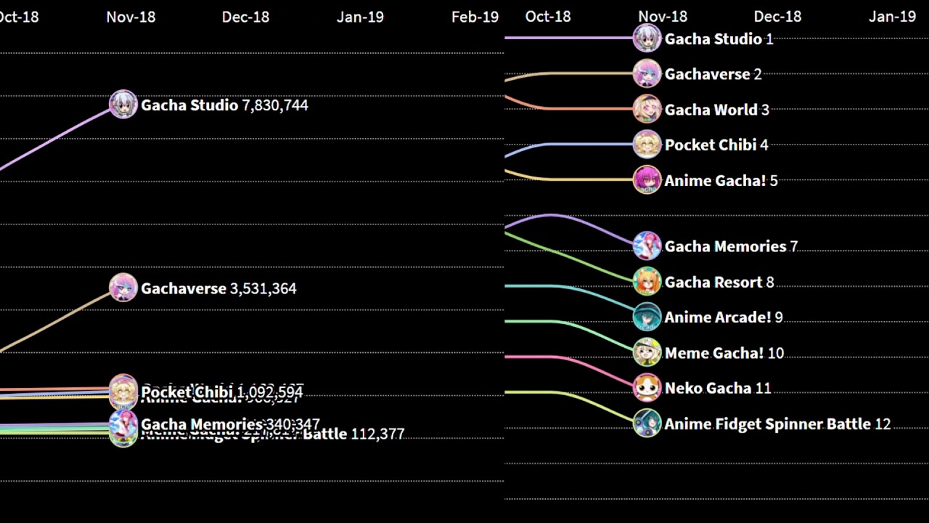Select the Anime Fidget Spinner Battle rank 12 icon

click(647, 423)
